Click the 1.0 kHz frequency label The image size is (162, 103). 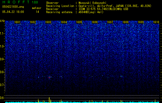pyautogui.click(x=2, y=47)
